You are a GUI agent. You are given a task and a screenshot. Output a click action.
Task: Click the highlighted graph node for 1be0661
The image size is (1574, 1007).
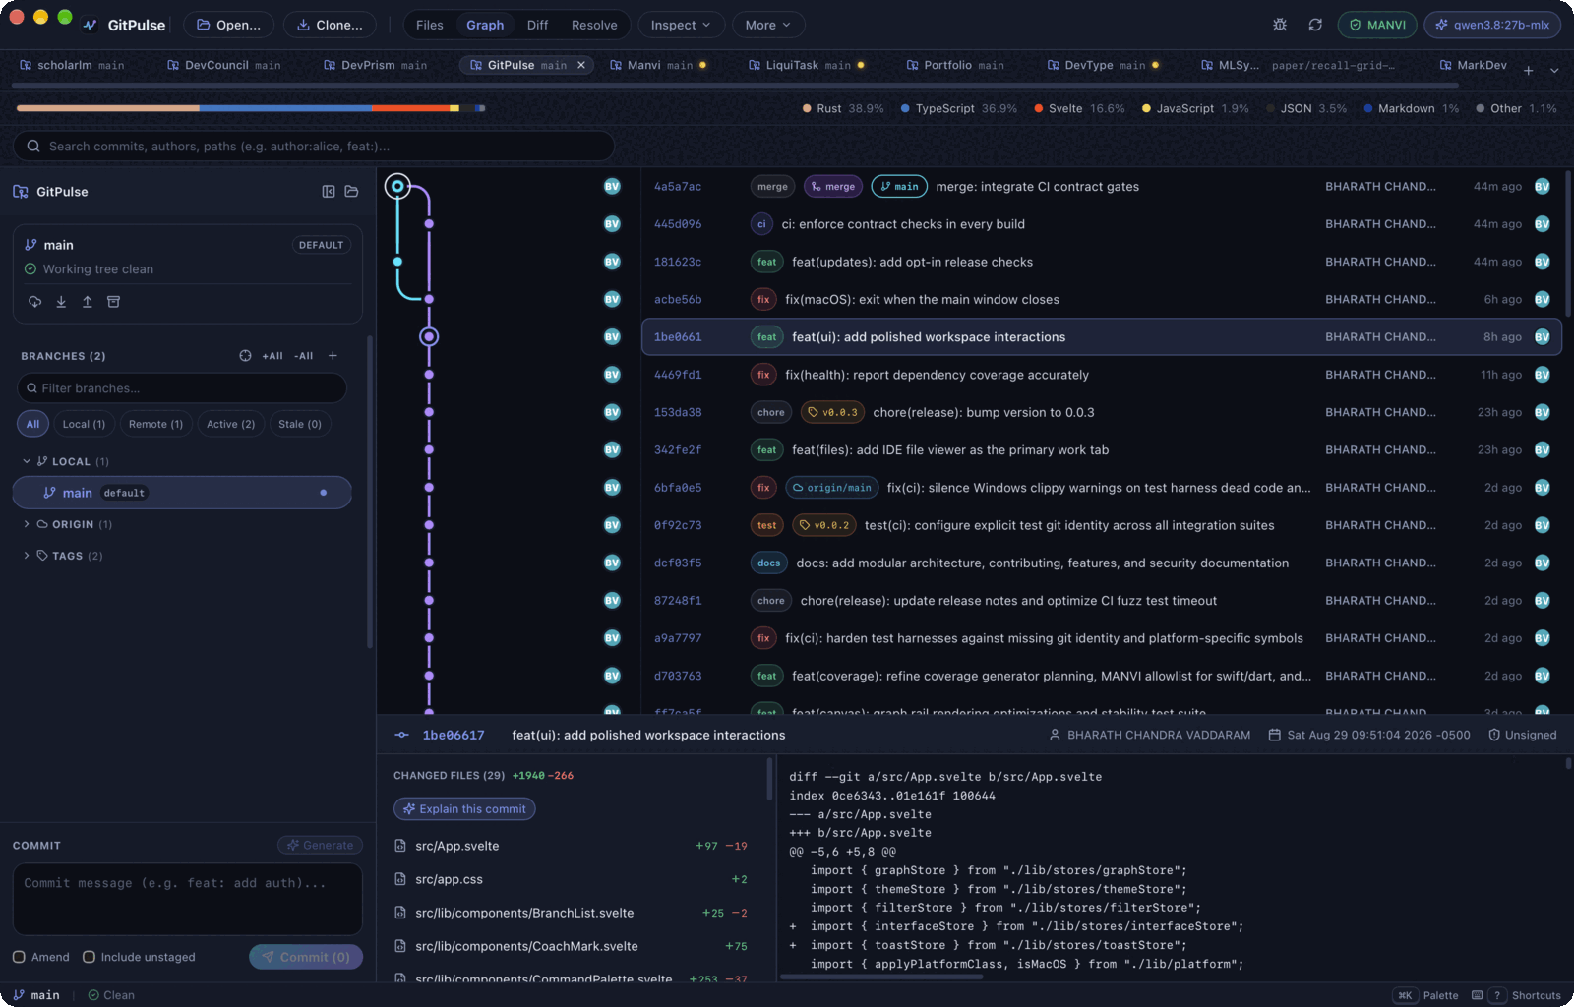pyautogui.click(x=429, y=337)
